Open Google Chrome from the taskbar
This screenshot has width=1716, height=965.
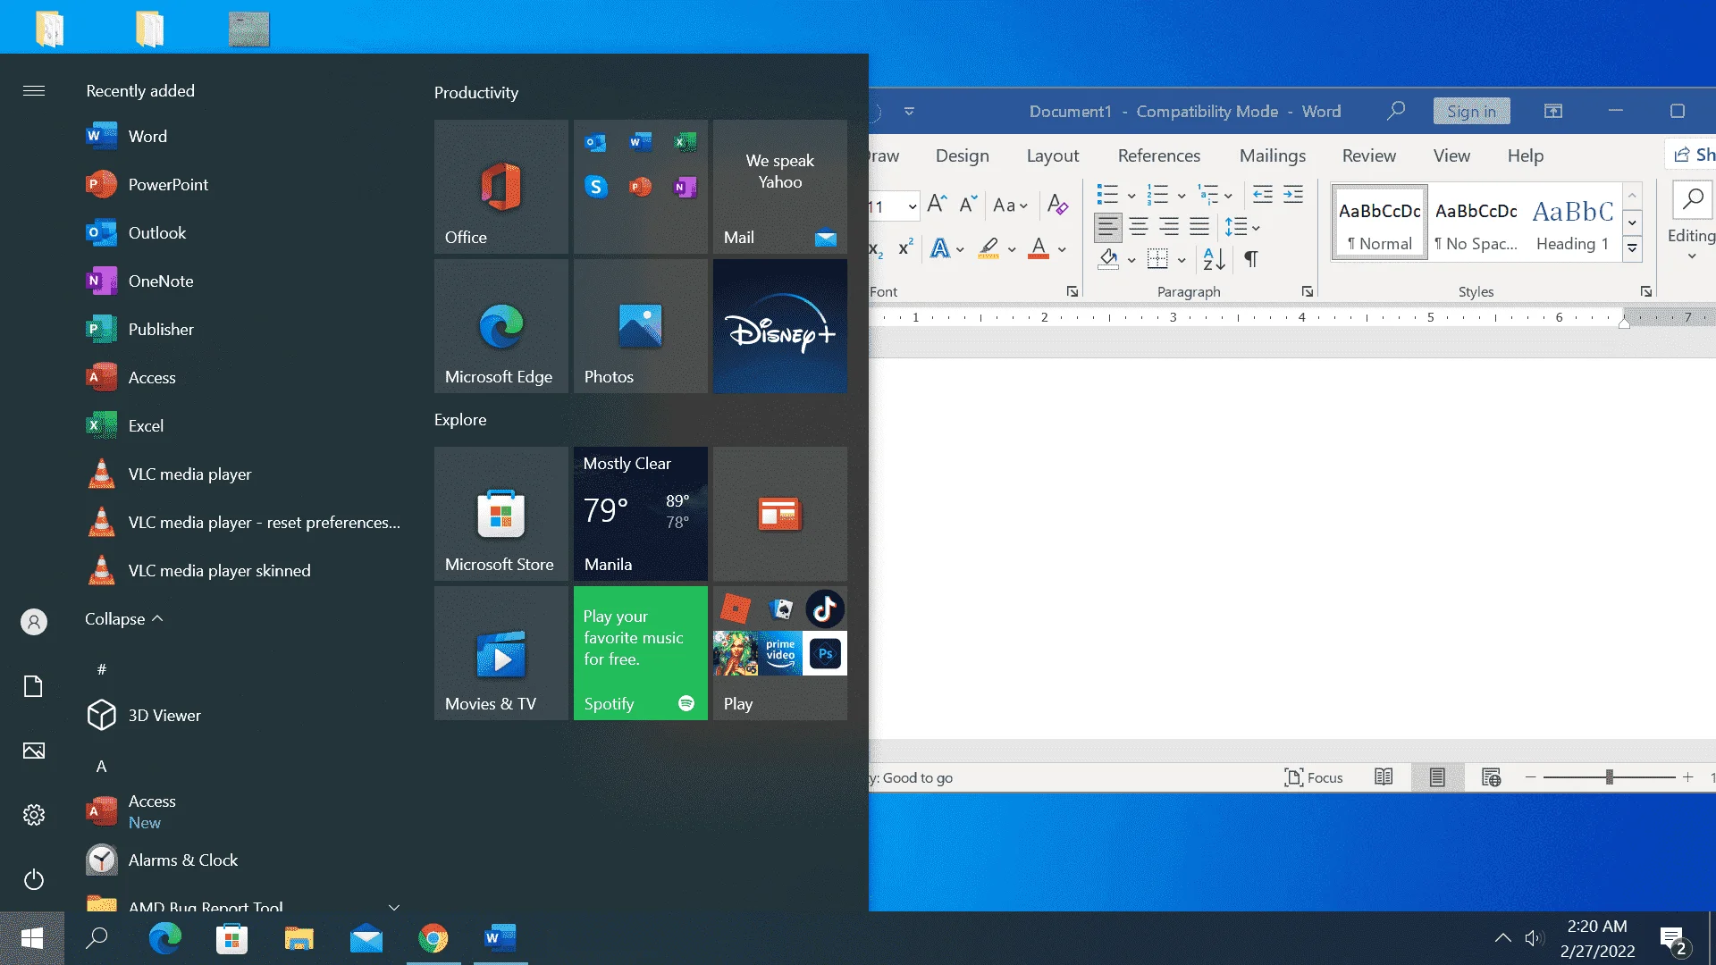click(x=433, y=938)
